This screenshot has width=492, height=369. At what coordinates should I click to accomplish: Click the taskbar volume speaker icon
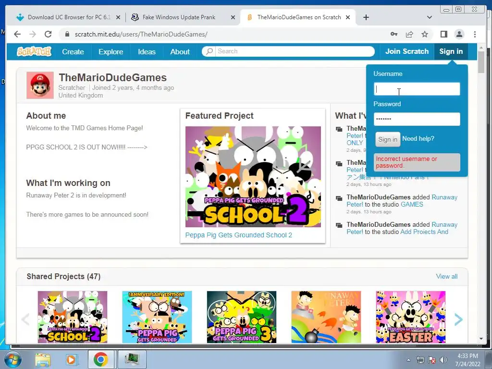[443, 360]
